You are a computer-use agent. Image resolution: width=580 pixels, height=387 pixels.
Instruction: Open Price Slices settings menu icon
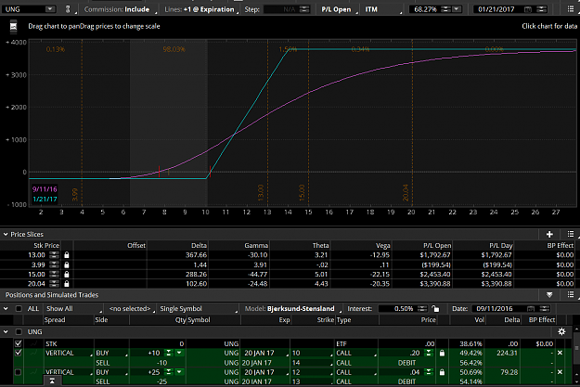[x=571, y=234]
